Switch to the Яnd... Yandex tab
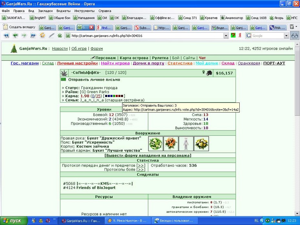 coord(104,28)
